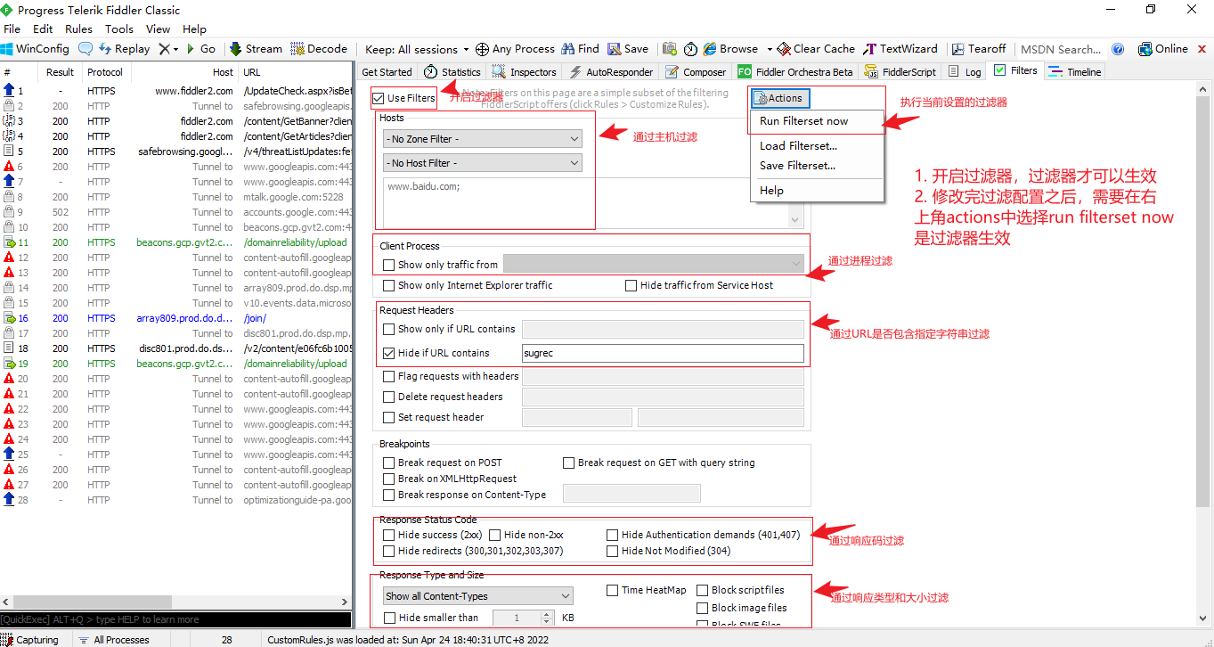Open the View menu
Image resolution: width=1214 pixels, height=647 pixels.
coord(159,29)
